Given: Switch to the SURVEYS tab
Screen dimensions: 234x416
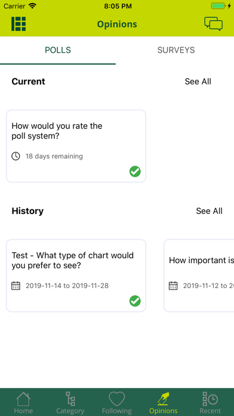Looking at the screenshot, I should (176, 50).
